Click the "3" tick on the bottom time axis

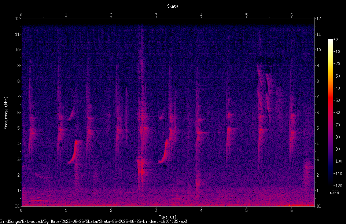coord(156,210)
